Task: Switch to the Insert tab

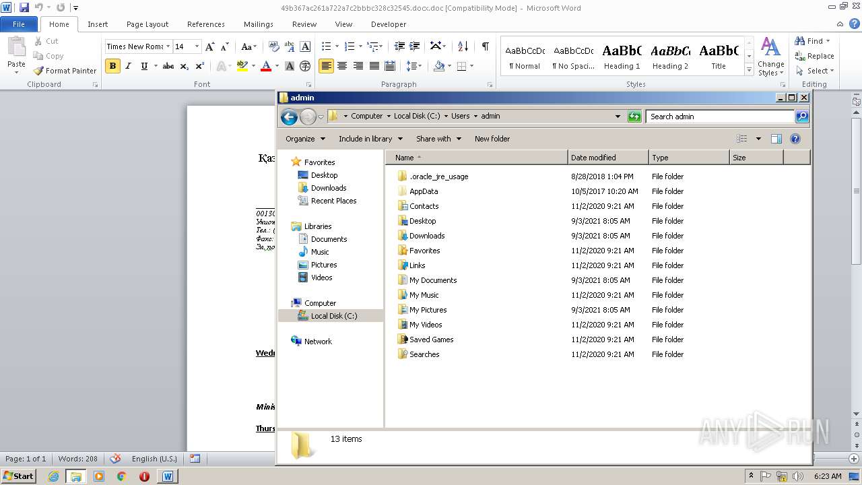Action: point(98,24)
